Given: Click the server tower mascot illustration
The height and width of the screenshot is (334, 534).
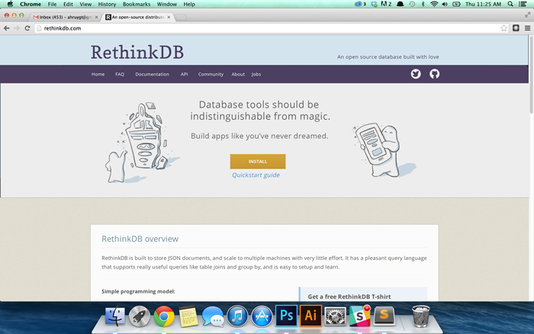Looking at the screenshot, I should pos(141,143).
